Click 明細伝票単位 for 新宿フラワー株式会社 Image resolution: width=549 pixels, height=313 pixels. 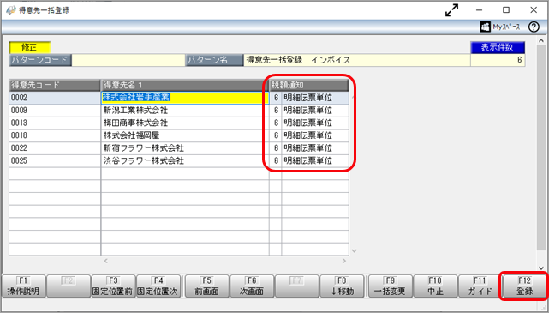tap(315, 148)
